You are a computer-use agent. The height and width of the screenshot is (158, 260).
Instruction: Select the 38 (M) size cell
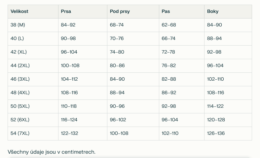(18, 25)
